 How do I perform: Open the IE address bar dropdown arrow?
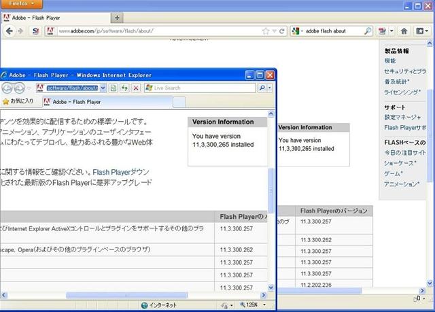pos(103,88)
